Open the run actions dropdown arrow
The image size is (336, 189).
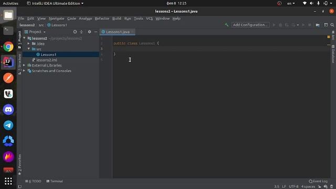point(298,25)
